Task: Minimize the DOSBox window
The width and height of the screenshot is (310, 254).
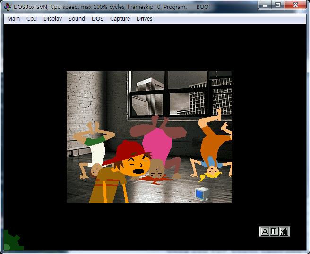Action: pyautogui.click(x=265, y=5)
